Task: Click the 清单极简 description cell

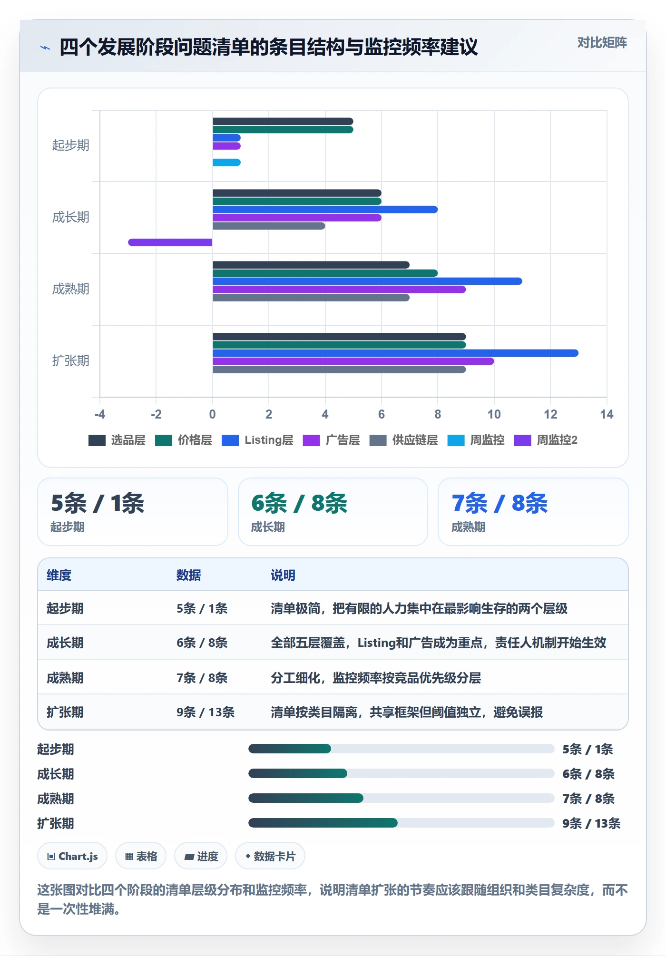Action: click(x=419, y=608)
